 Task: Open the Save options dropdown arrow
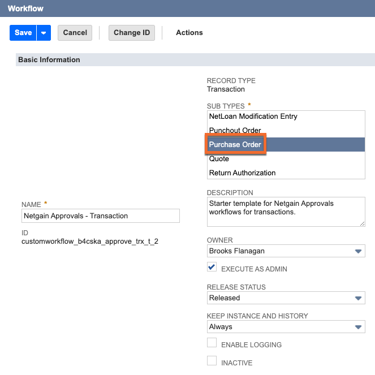pyautogui.click(x=44, y=33)
